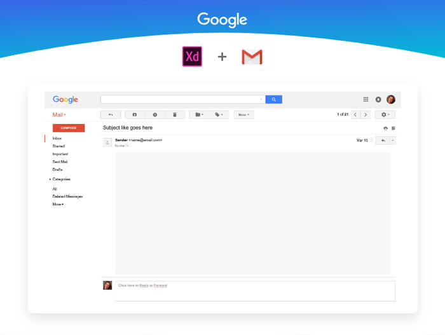This screenshot has width=445, height=335.
Task: Expand the More toolbar dropdown
Action: [243, 114]
